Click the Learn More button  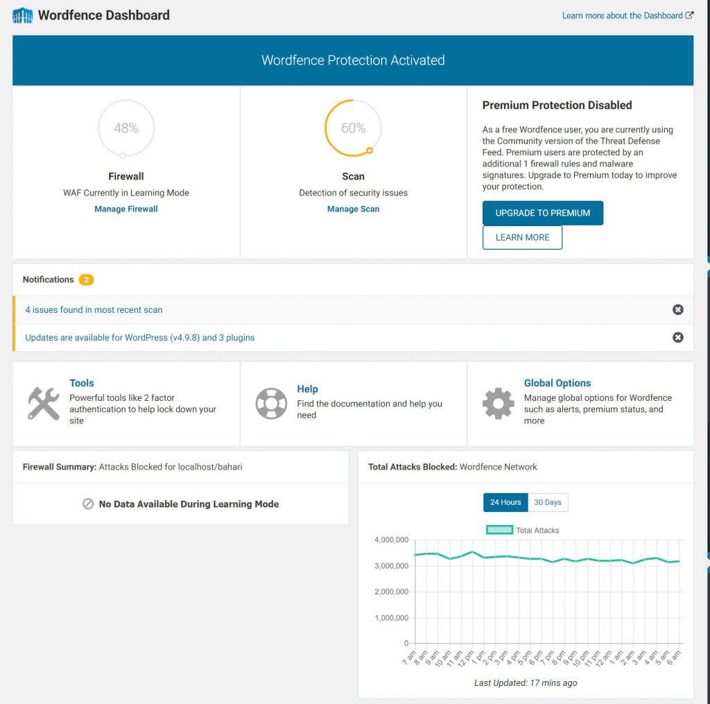pyautogui.click(x=522, y=237)
